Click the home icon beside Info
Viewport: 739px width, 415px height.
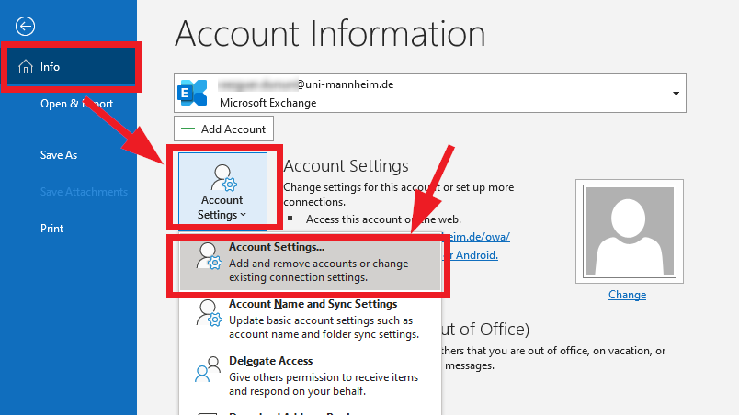(26, 67)
